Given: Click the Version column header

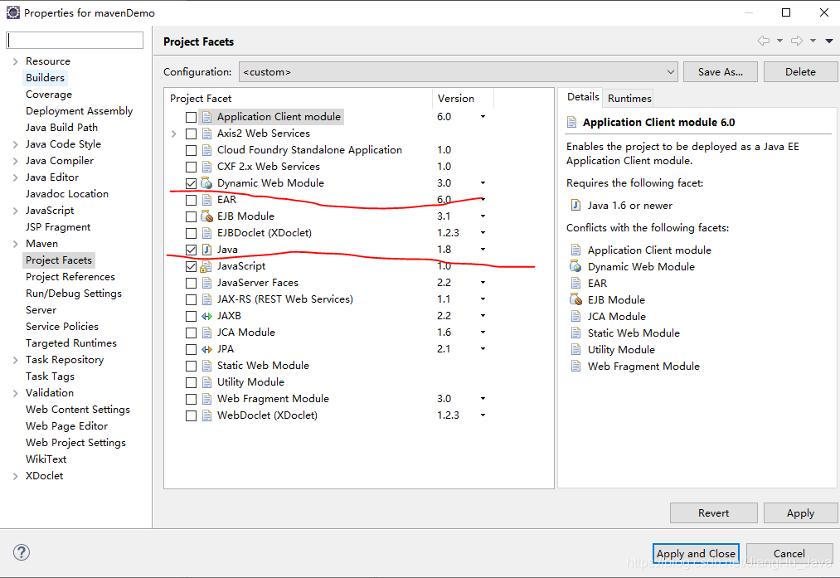Looking at the screenshot, I should [x=463, y=99].
